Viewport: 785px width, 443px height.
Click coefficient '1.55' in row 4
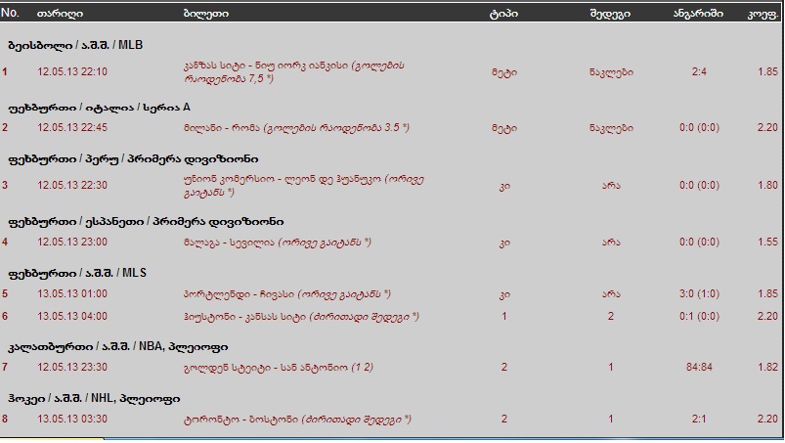[767, 243]
